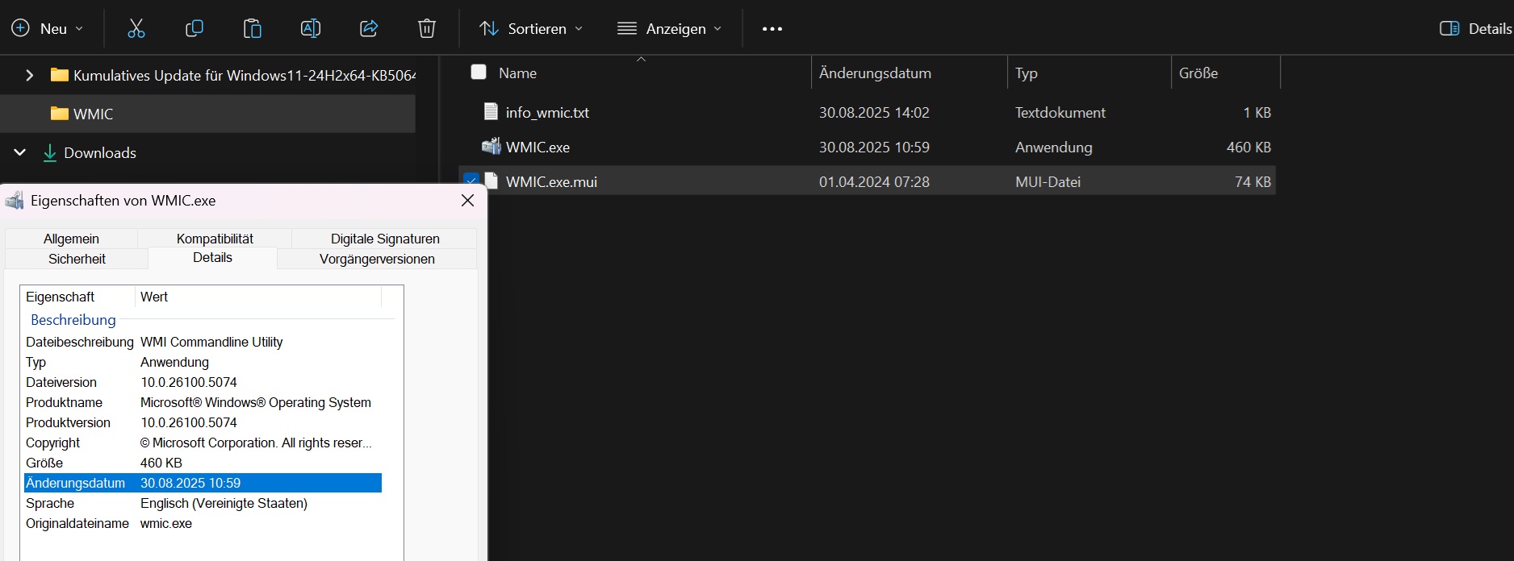This screenshot has height=561, width=1514.
Task: Open the Sortieren dropdown
Action: click(x=531, y=28)
